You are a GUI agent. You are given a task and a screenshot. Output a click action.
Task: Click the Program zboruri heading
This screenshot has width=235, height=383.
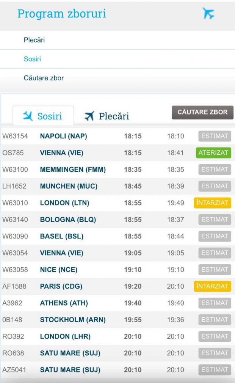point(62,14)
